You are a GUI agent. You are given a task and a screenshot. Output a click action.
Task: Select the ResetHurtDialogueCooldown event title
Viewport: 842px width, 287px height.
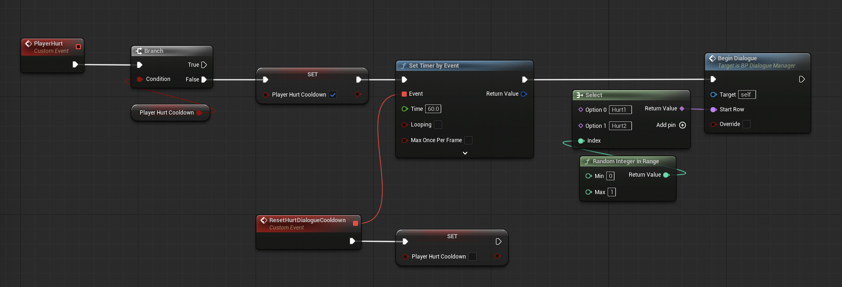coord(307,220)
